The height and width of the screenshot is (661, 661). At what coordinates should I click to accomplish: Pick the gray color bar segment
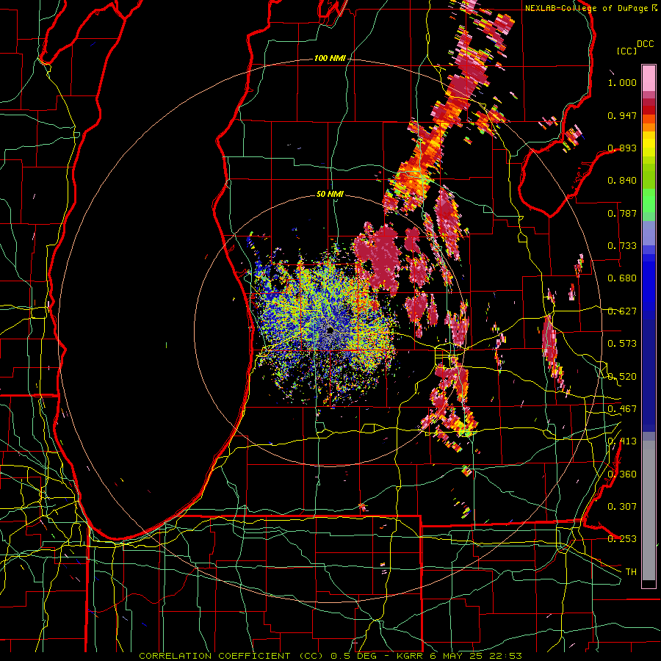649,510
